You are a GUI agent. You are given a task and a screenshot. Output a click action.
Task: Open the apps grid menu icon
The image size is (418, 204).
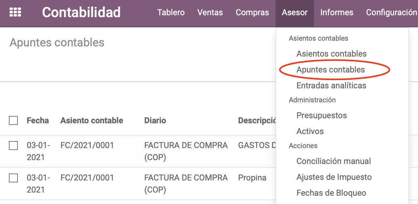pos(15,13)
